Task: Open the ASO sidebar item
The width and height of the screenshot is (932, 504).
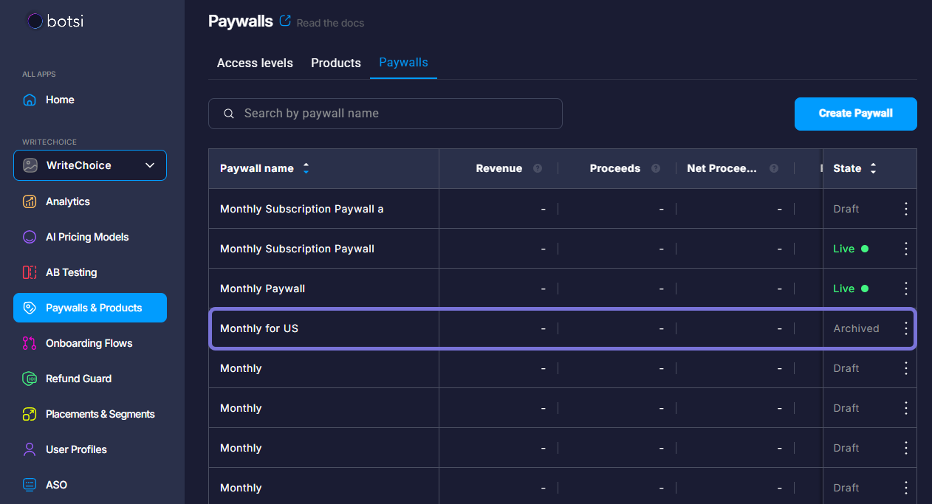Action: (56, 485)
